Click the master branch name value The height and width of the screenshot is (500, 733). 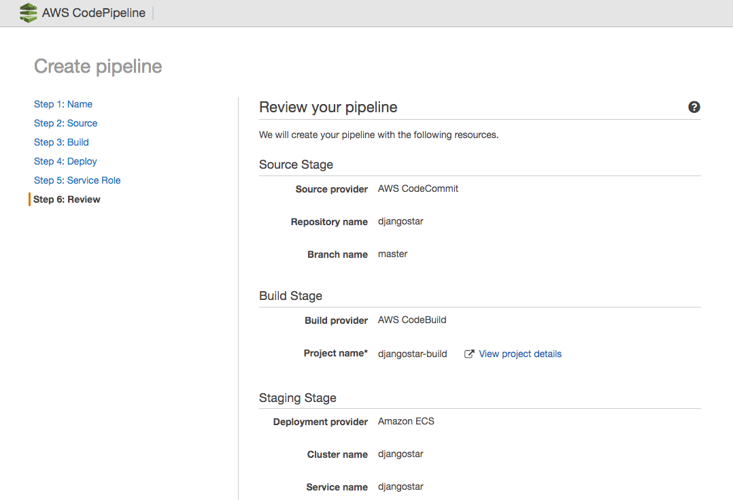(393, 254)
